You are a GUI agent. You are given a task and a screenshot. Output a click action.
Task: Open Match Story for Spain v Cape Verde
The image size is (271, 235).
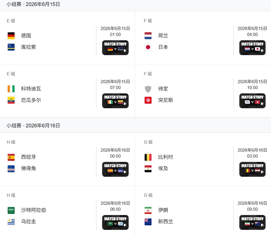(115, 169)
